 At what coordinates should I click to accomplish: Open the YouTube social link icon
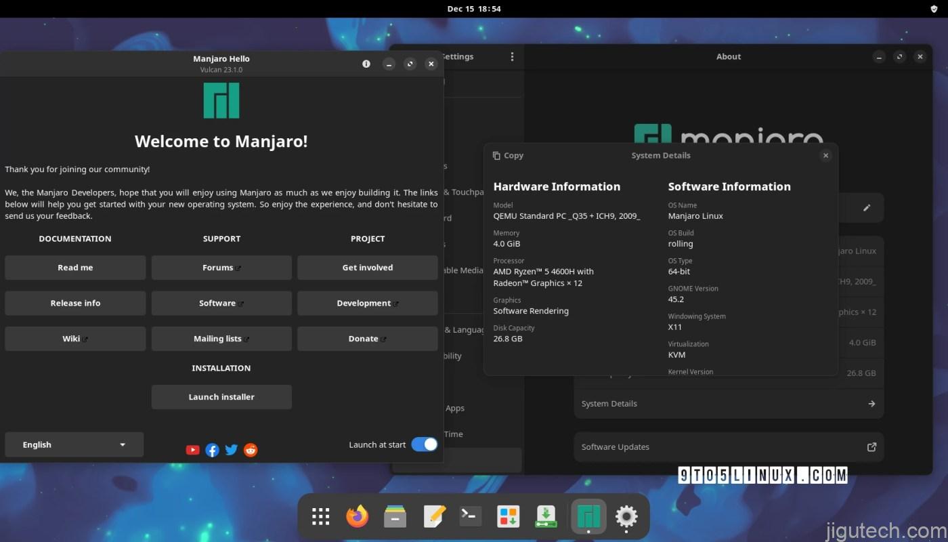(x=192, y=450)
